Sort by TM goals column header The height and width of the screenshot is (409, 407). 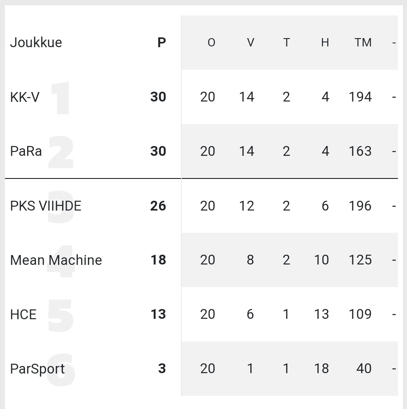point(363,43)
